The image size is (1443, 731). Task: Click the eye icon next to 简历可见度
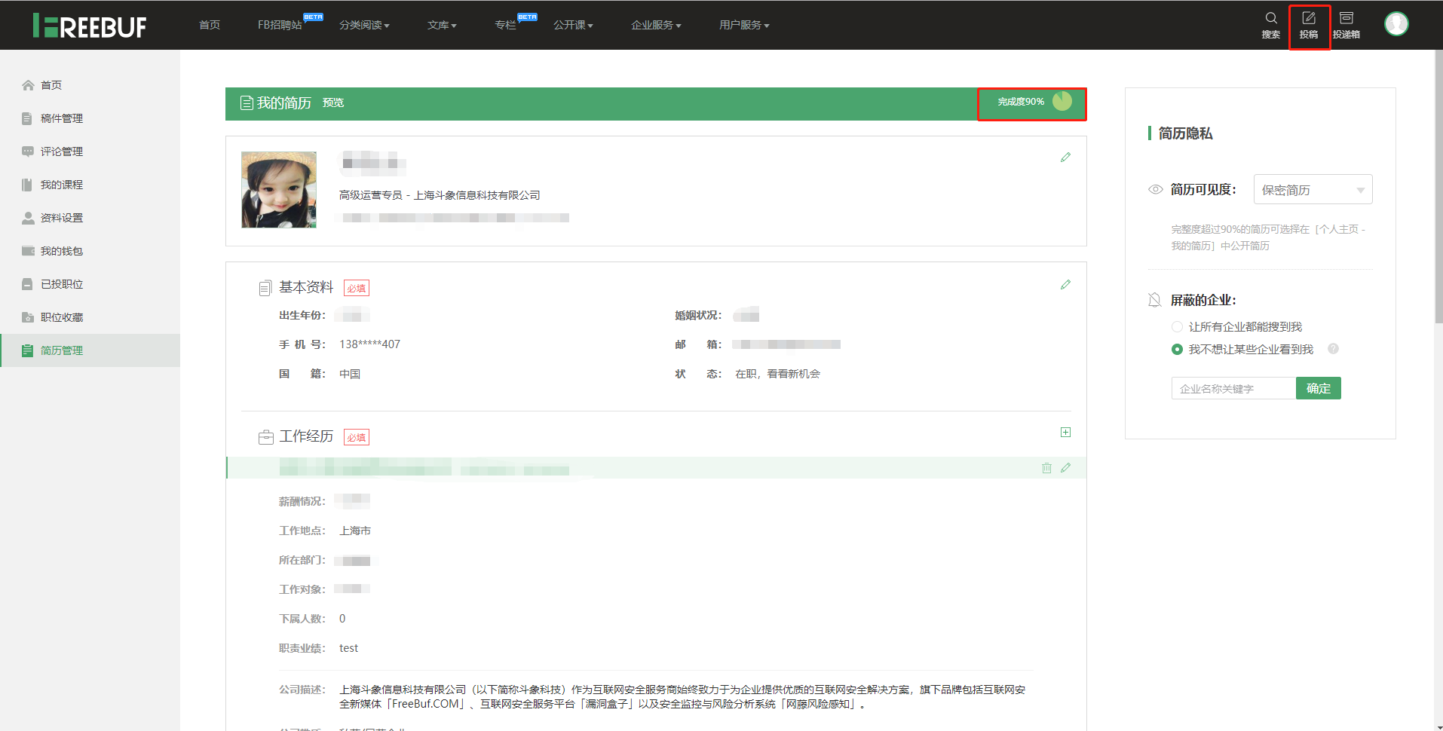click(x=1156, y=190)
